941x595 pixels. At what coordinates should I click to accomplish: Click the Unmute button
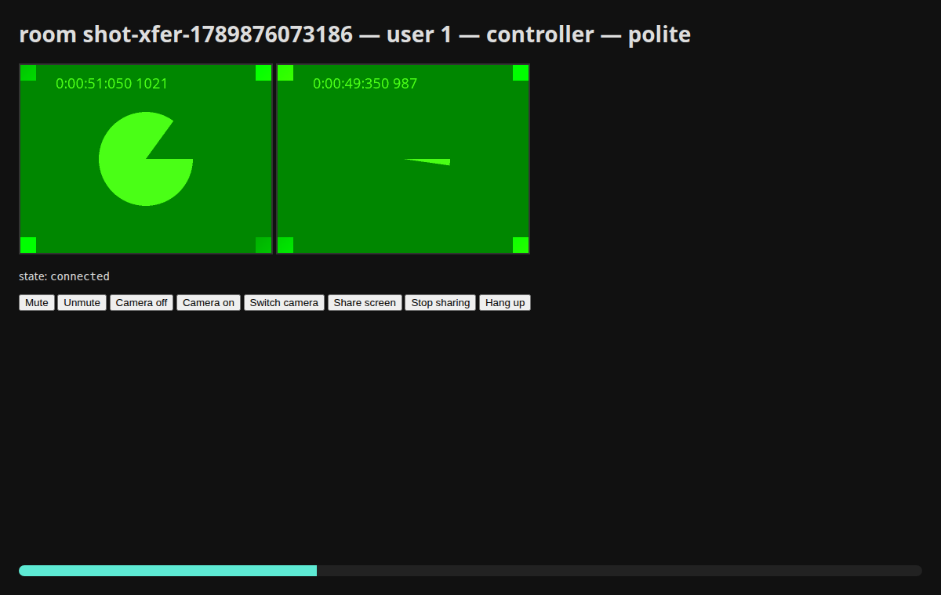(x=82, y=303)
